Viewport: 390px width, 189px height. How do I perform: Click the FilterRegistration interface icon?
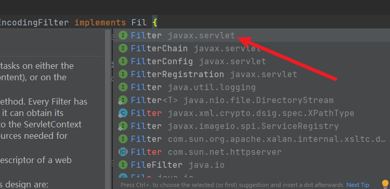pyautogui.click(x=123, y=74)
